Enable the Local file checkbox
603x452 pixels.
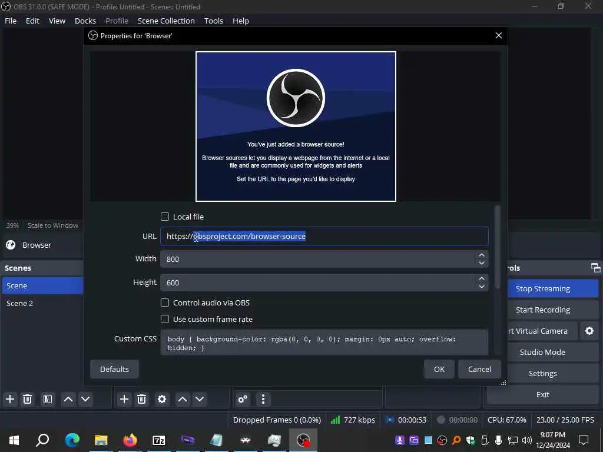(x=165, y=217)
